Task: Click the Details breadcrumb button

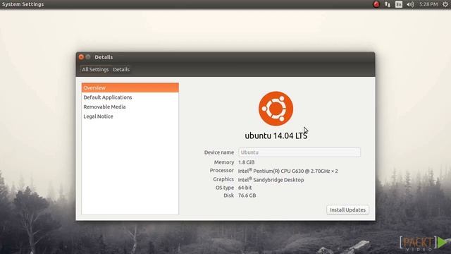Action: tap(121, 69)
